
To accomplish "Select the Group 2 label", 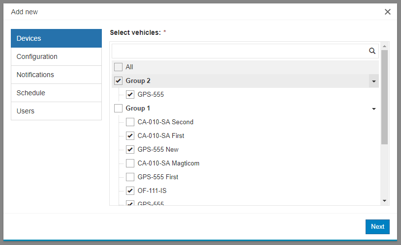I will click(138, 81).
